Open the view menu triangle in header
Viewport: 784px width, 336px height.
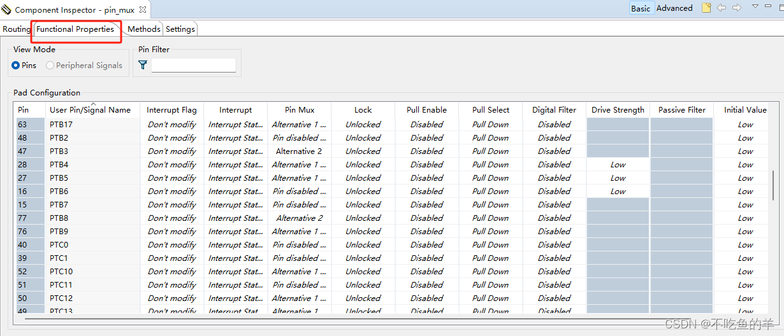click(755, 6)
